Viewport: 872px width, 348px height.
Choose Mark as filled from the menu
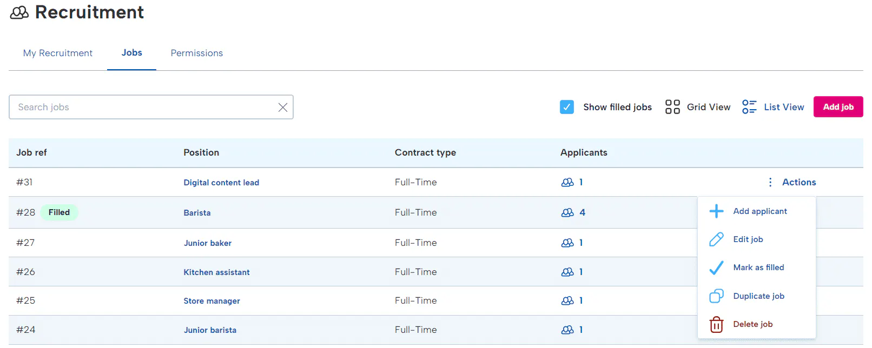(x=758, y=267)
